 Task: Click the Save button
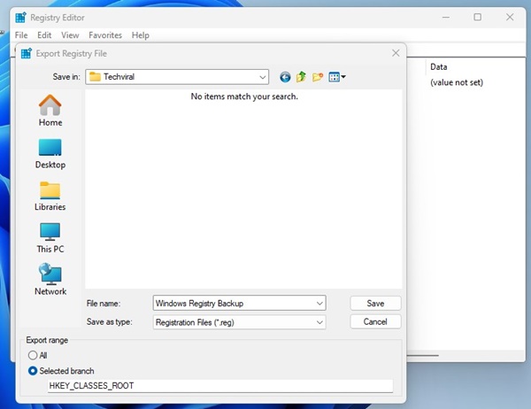[x=375, y=304]
